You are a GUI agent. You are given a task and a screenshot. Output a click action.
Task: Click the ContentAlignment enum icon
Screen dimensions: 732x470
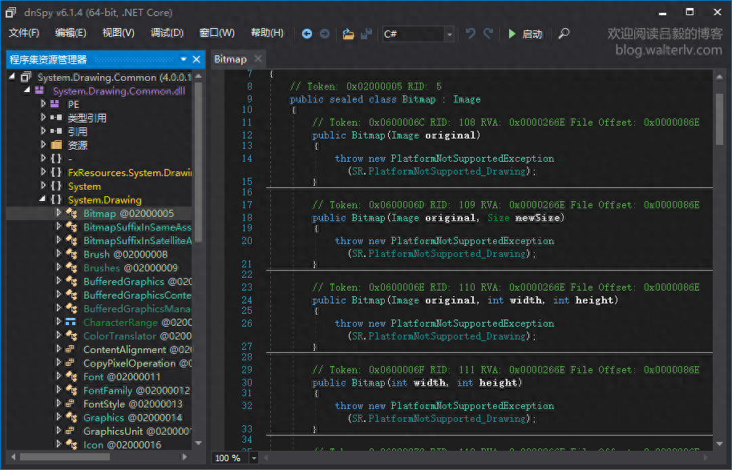pyautogui.click(x=71, y=349)
